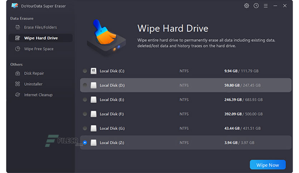The height and width of the screenshot is (173, 299).
Task: Go to Wipe Free Space section
Action: [x=40, y=49]
